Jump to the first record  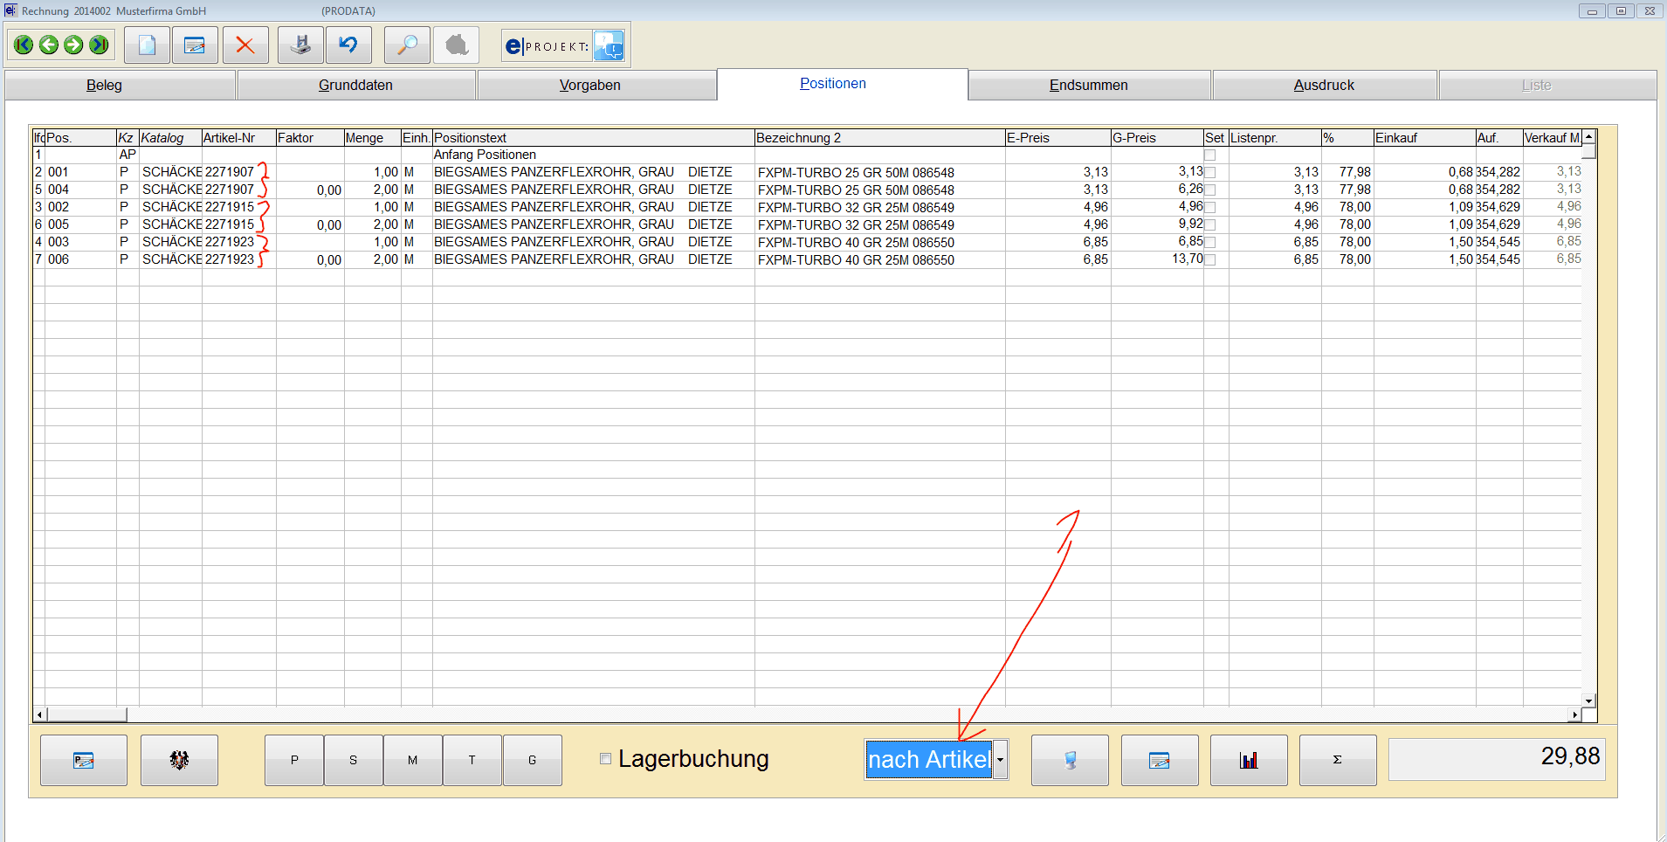point(24,45)
